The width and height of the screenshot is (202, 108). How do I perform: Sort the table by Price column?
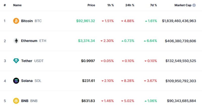[91, 5]
